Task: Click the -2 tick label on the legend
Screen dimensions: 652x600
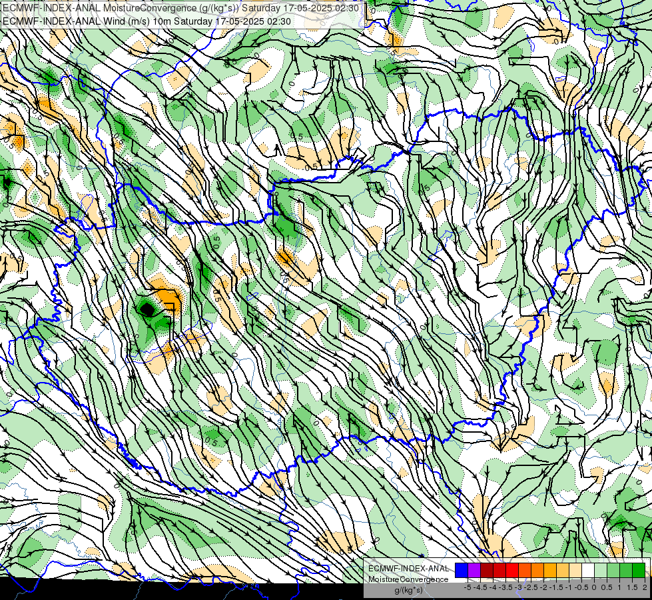Action: coord(543,587)
